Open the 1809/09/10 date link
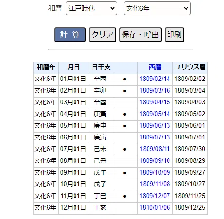 [155, 161]
